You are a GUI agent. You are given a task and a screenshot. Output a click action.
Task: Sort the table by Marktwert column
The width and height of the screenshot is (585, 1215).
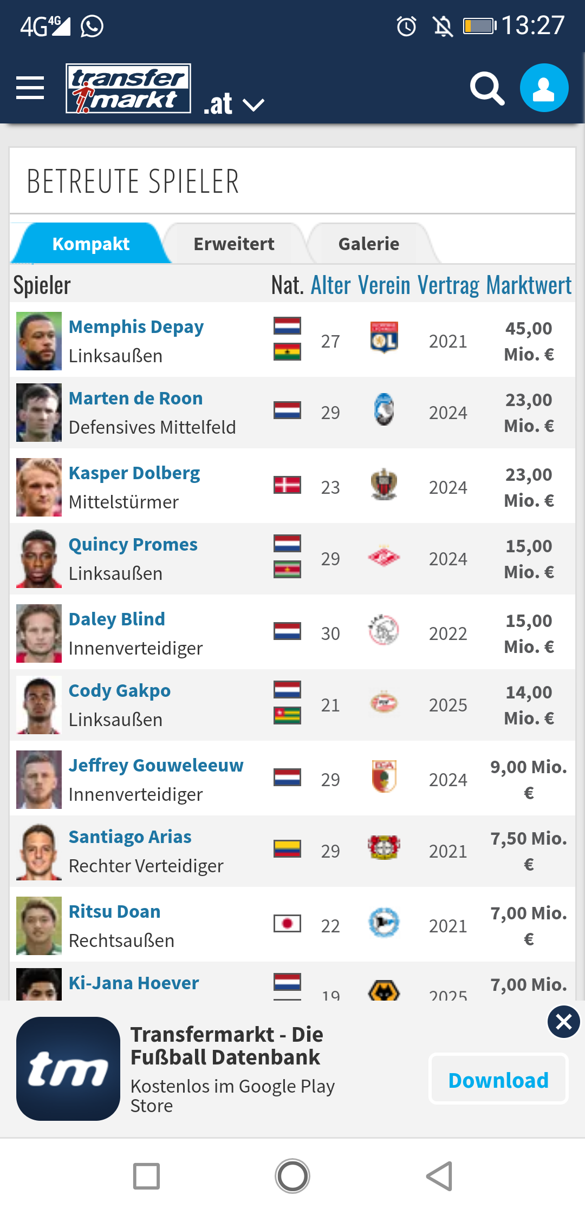[529, 285]
